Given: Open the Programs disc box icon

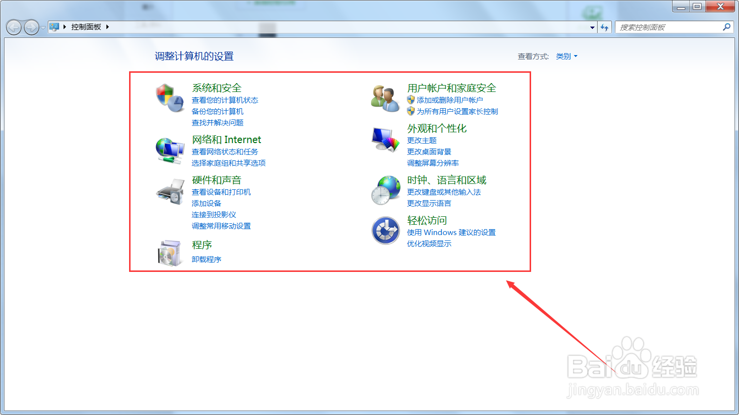Looking at the screenshot, I should (170, 253).
